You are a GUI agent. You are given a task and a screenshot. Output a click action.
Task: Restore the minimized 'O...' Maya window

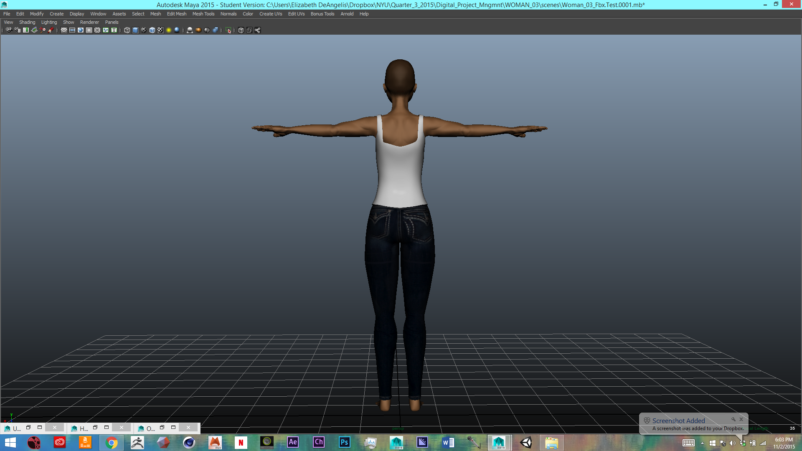(162, 428)
